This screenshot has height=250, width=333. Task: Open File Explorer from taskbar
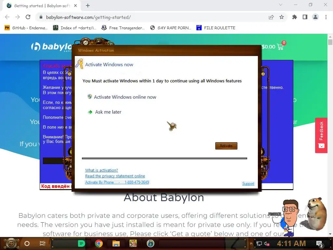pos(116,243)
